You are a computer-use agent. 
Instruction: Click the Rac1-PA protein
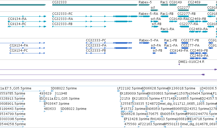pyautogui.click(x=165, y=48)
